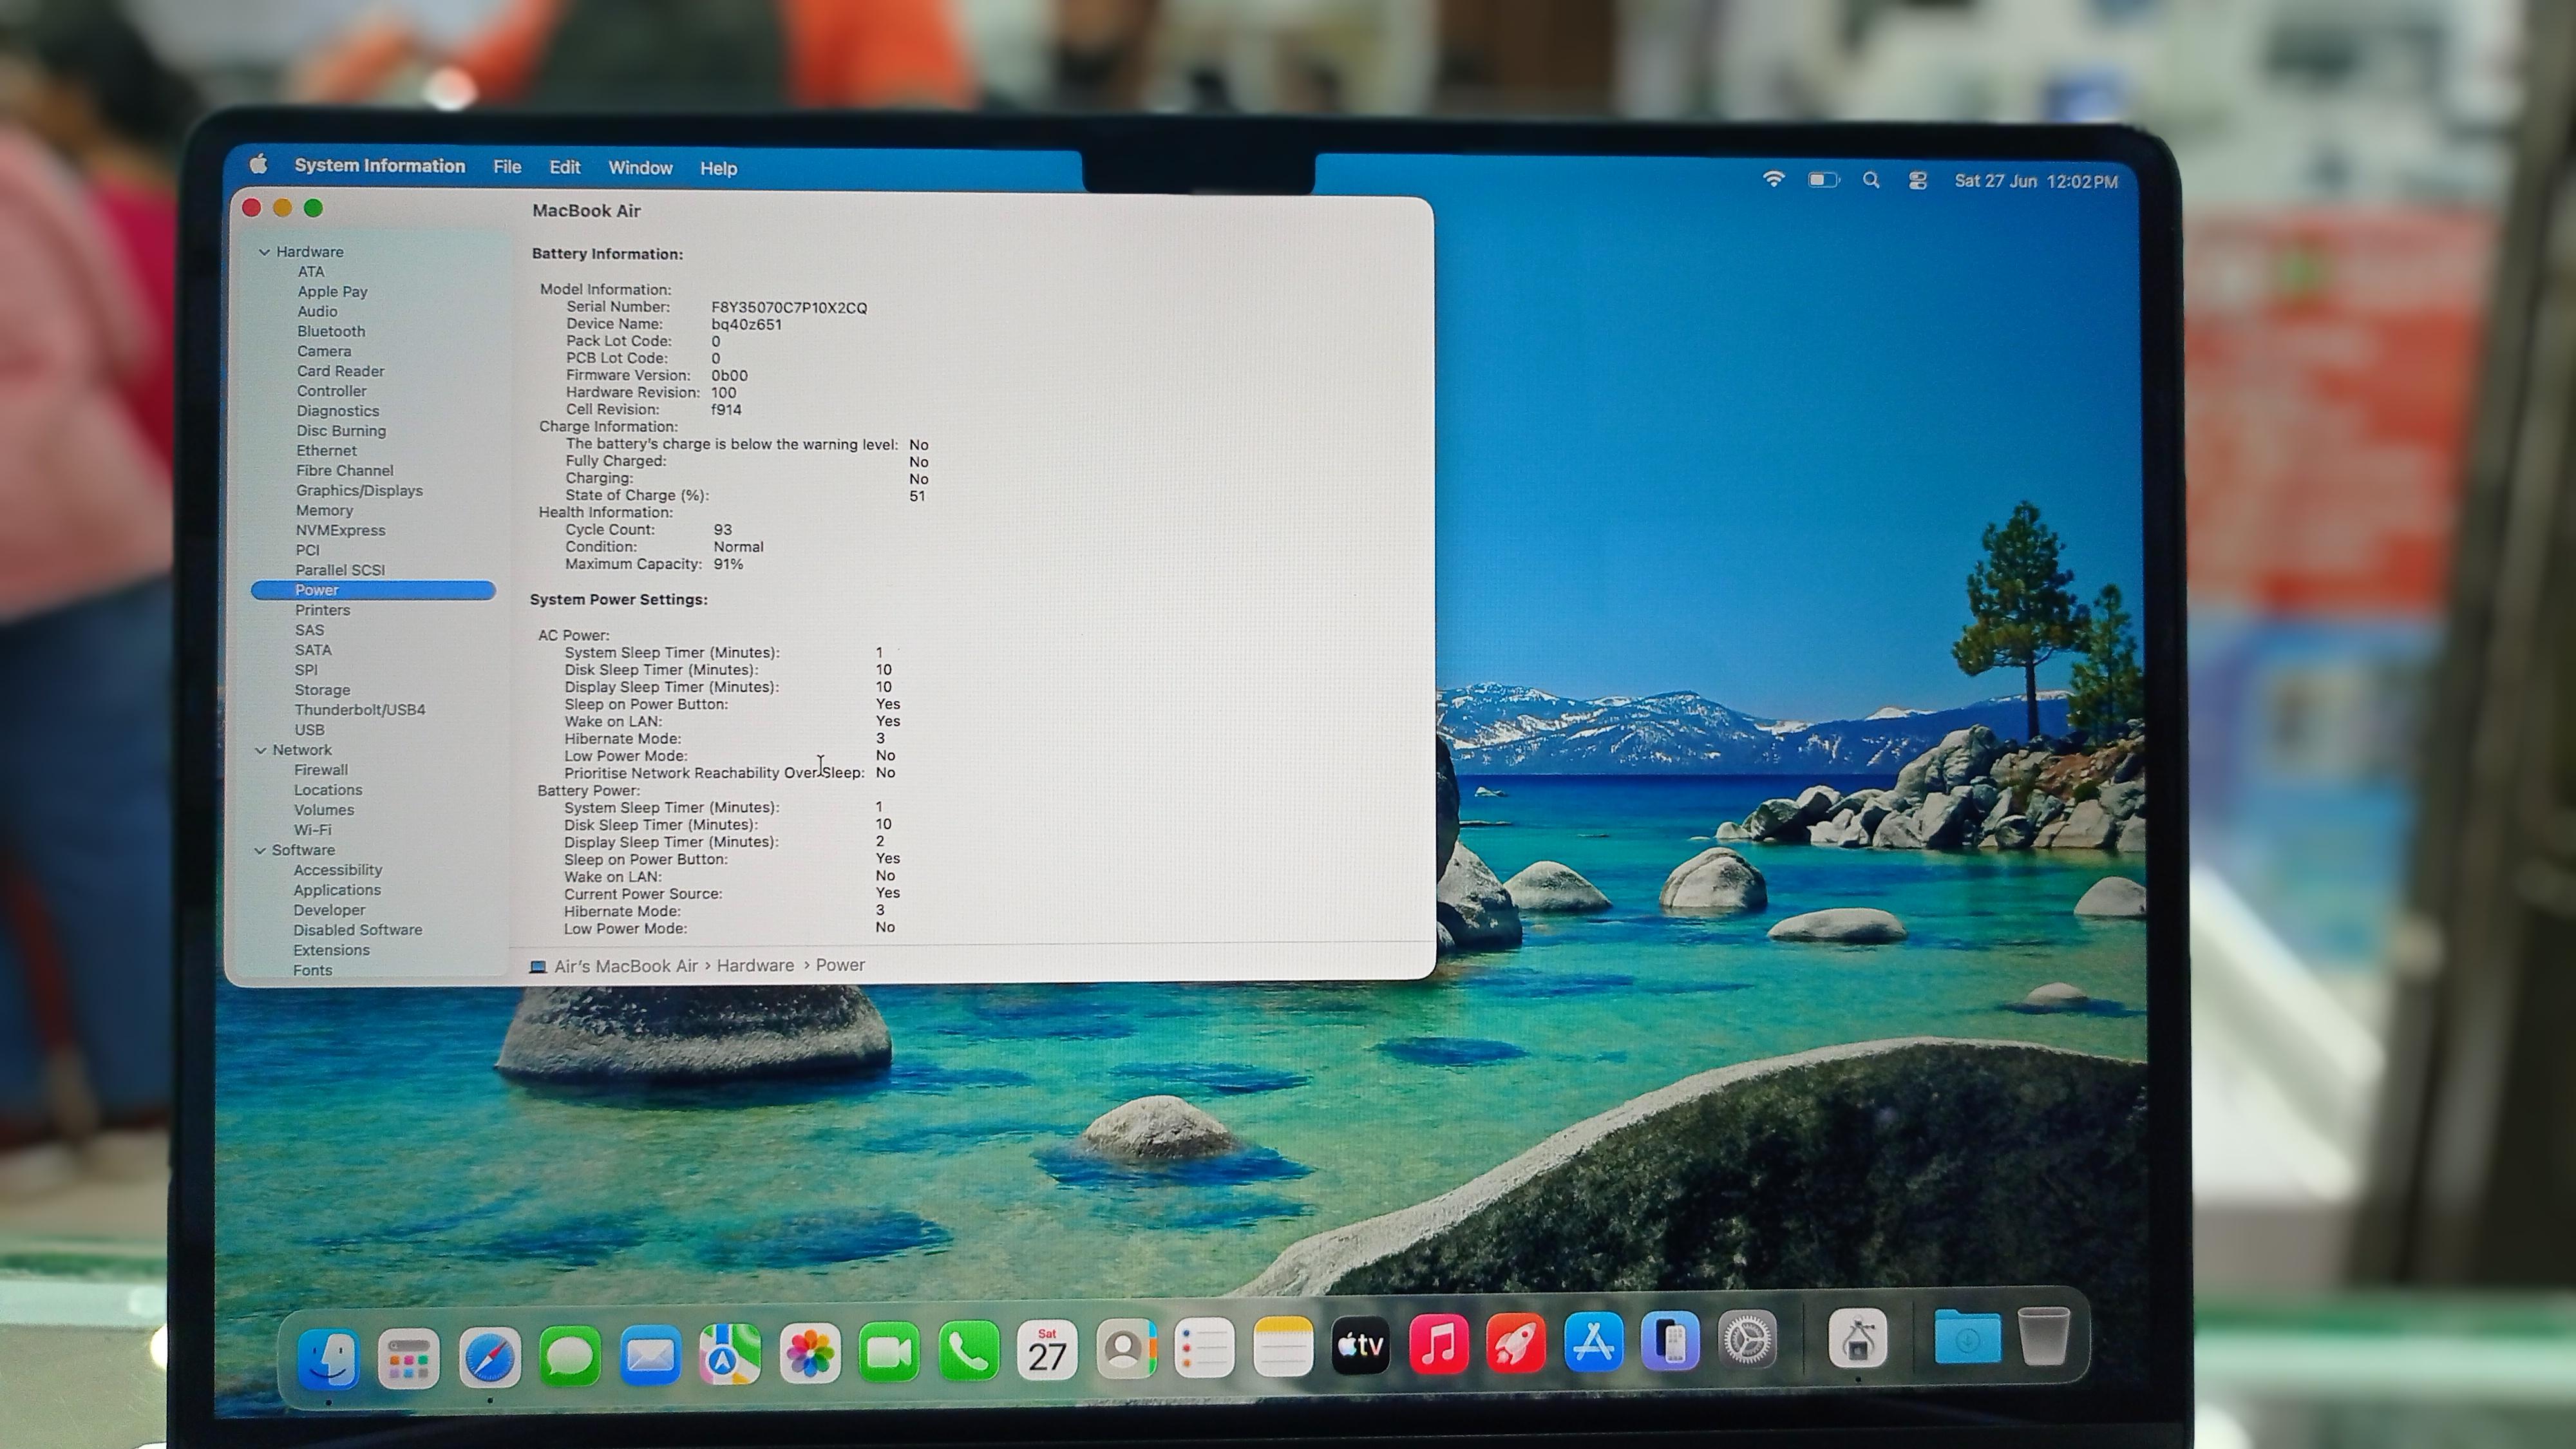The width and height of the screenshot is (2576, 1449).
Task: Open the Window menu
Action: point(640,168)
